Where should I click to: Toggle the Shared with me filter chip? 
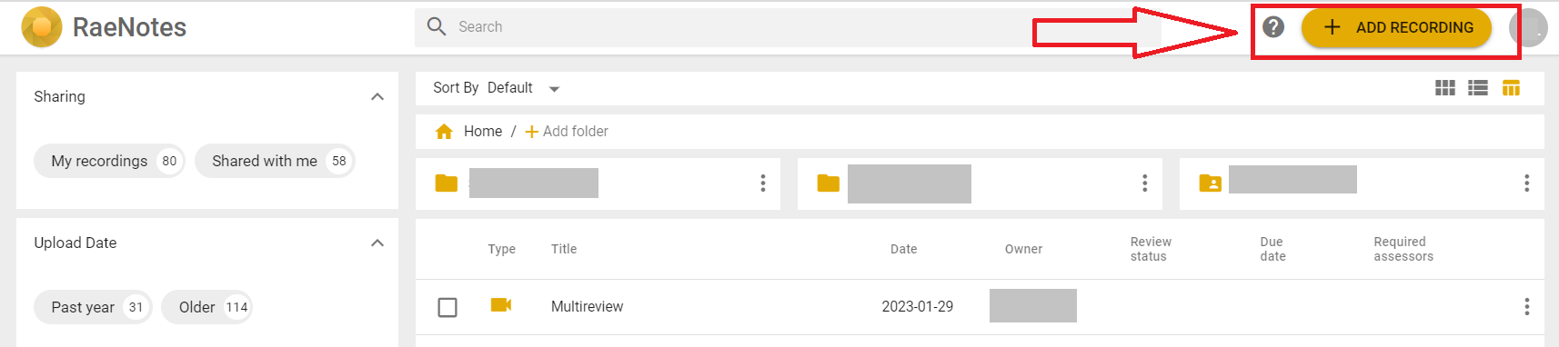click(x=275, y=161)
